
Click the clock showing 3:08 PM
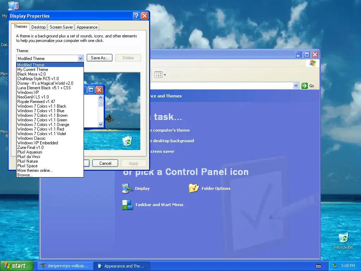348,266
